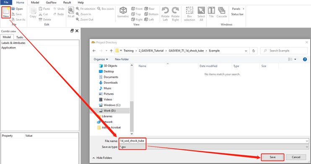Click the New folder button
311x164 pixels.
pyautogui.click(x=122, y=59)
